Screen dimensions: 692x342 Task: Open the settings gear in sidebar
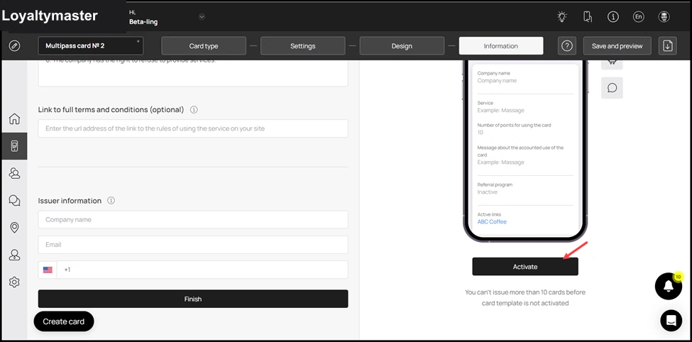pyautogui.click(x=15, y=282)
